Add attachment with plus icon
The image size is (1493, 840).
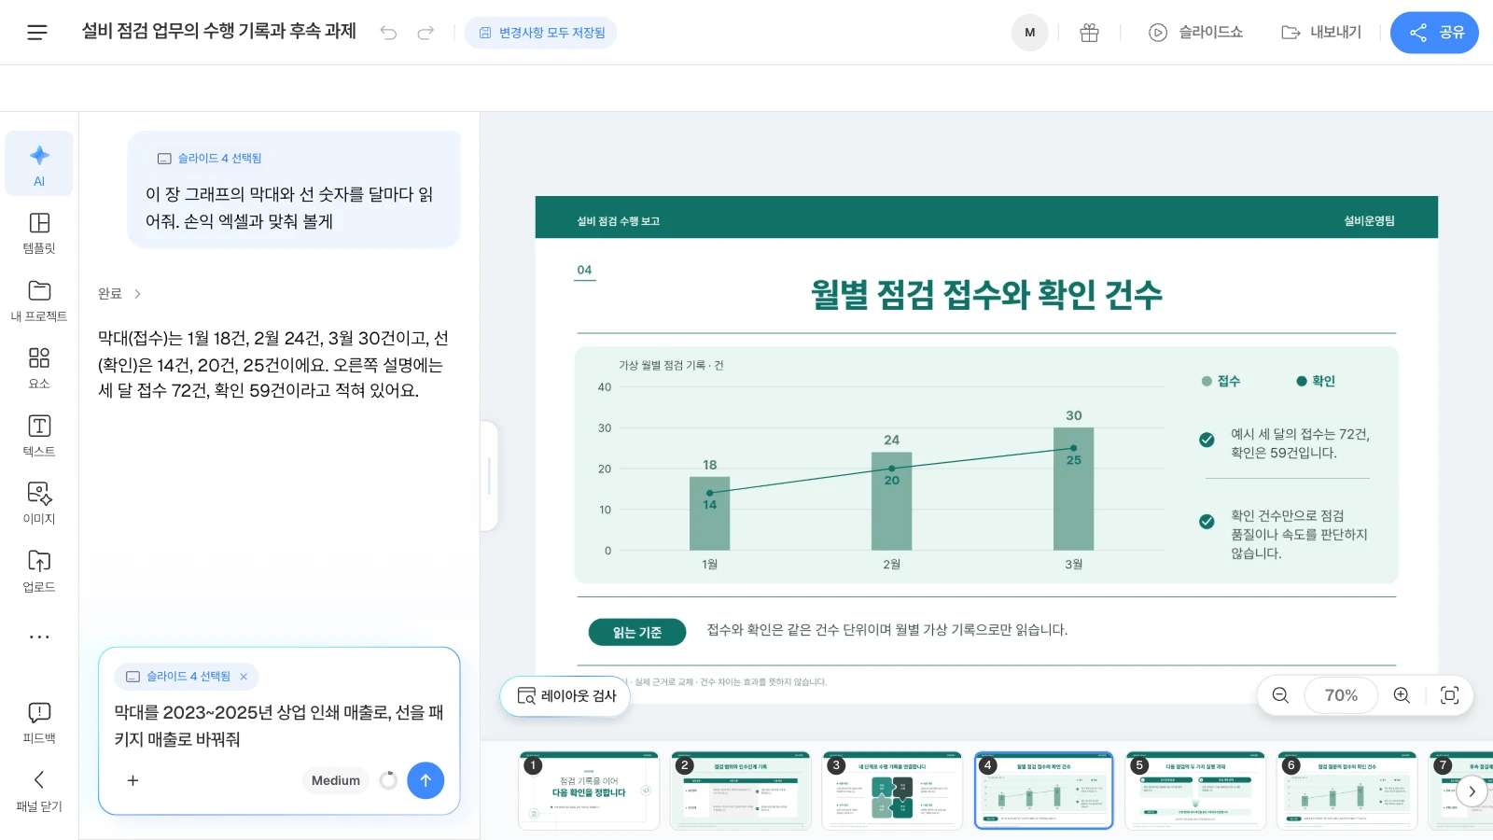(133, 780)
